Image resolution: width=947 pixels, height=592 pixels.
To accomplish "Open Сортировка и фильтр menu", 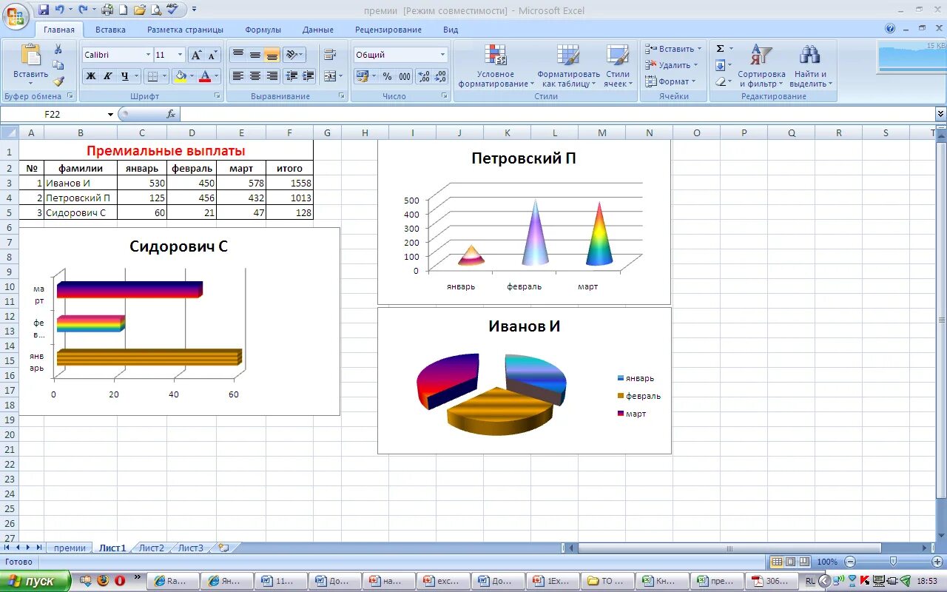I will tap(761, 66).
